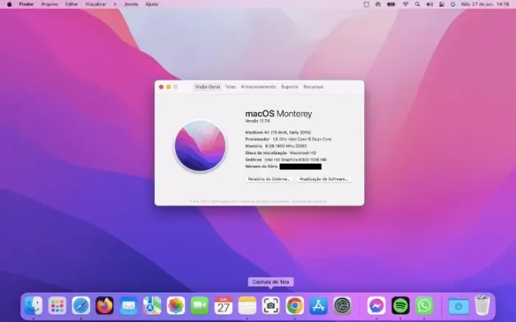Click the 'macOS Monterey' heading
The width and height of the screenshot is (516, 322).
click(279, 113)
